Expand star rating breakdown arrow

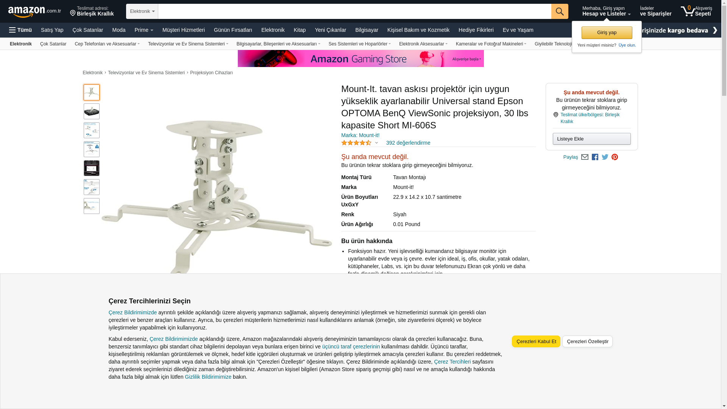click(x=376, y=143)
